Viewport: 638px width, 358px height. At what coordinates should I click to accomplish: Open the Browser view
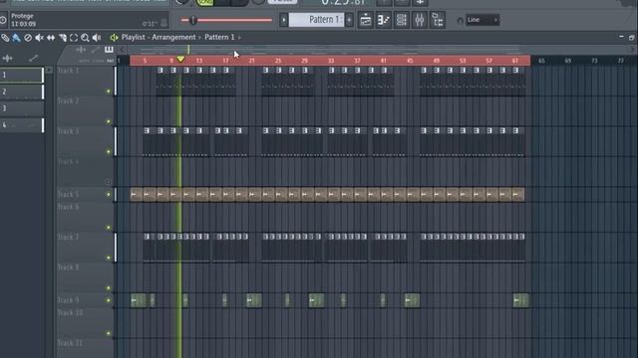(x=438, y=20)
